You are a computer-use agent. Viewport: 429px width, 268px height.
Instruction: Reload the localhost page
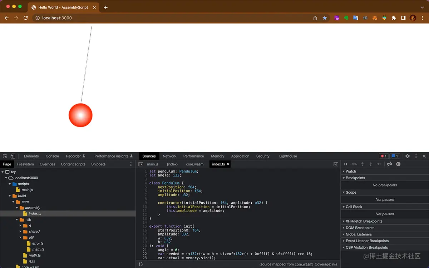26,18
